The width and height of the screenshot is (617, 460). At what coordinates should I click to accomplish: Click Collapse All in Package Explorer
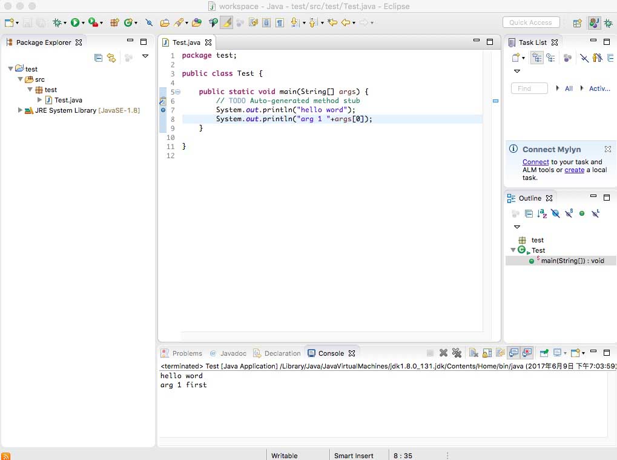98,58
